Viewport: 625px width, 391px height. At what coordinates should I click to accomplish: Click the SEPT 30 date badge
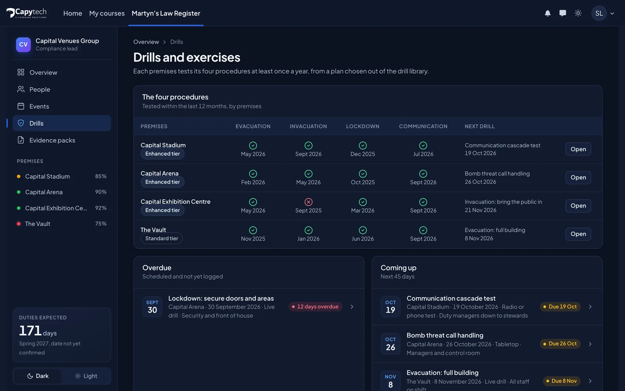pos(152,307)
